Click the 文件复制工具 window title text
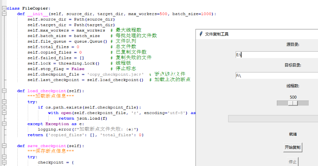This screenshot has height=166, width=318. tap(217, 34)
